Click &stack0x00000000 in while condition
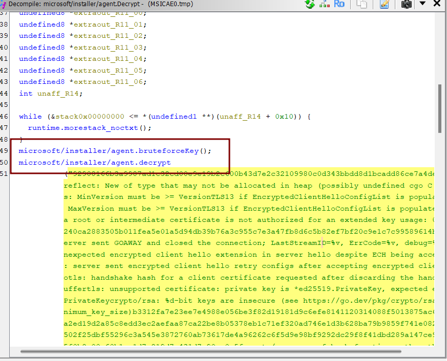 [x=88, y=117]
